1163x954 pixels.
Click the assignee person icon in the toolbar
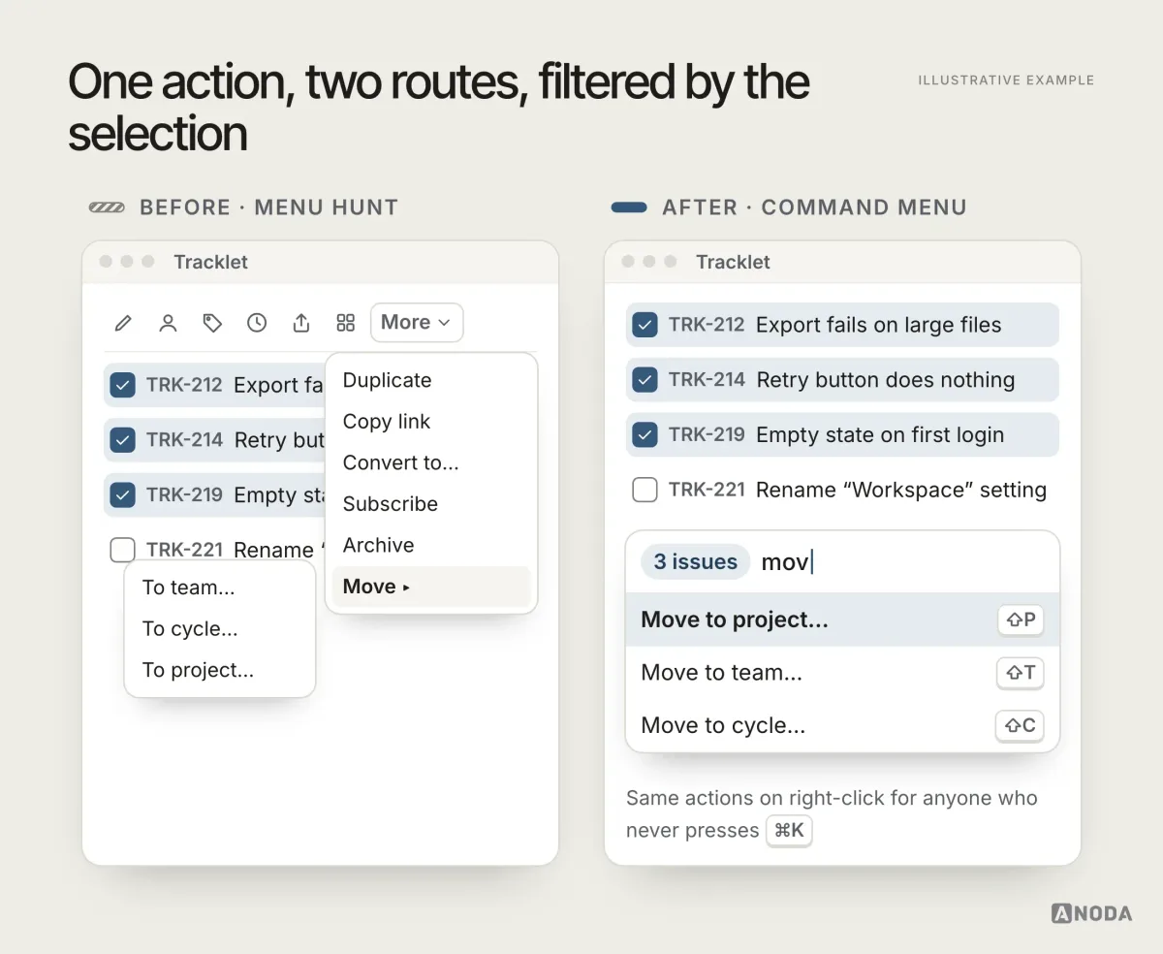[x=168, y=323]
